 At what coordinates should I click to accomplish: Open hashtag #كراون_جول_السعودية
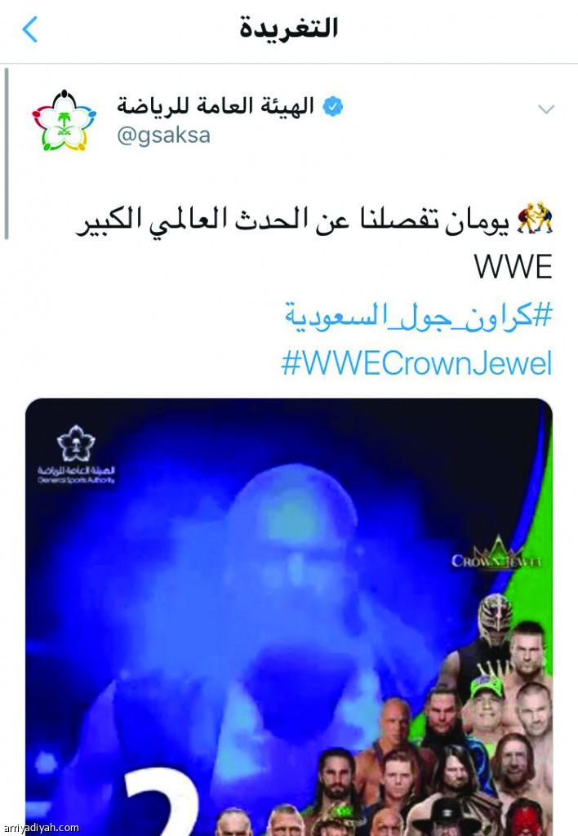tap(419, 316)
